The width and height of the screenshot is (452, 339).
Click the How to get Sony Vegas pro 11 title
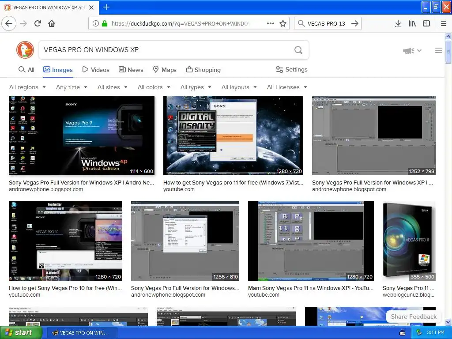233,182
